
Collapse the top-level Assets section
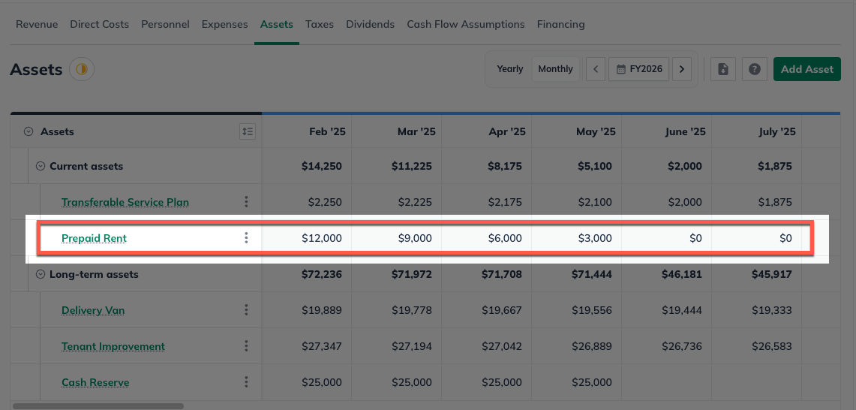click(x=29, y=131)
